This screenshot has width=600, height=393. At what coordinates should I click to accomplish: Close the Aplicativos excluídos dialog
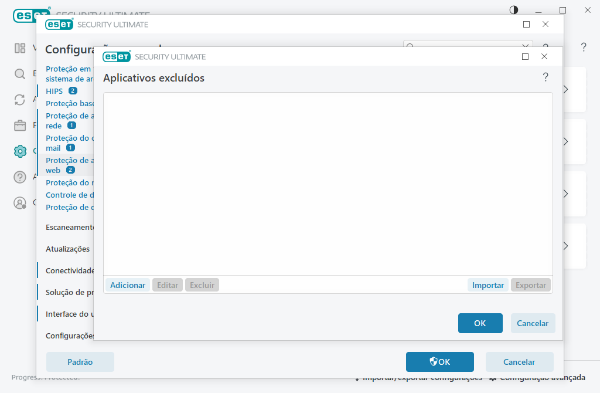point(544,57)
